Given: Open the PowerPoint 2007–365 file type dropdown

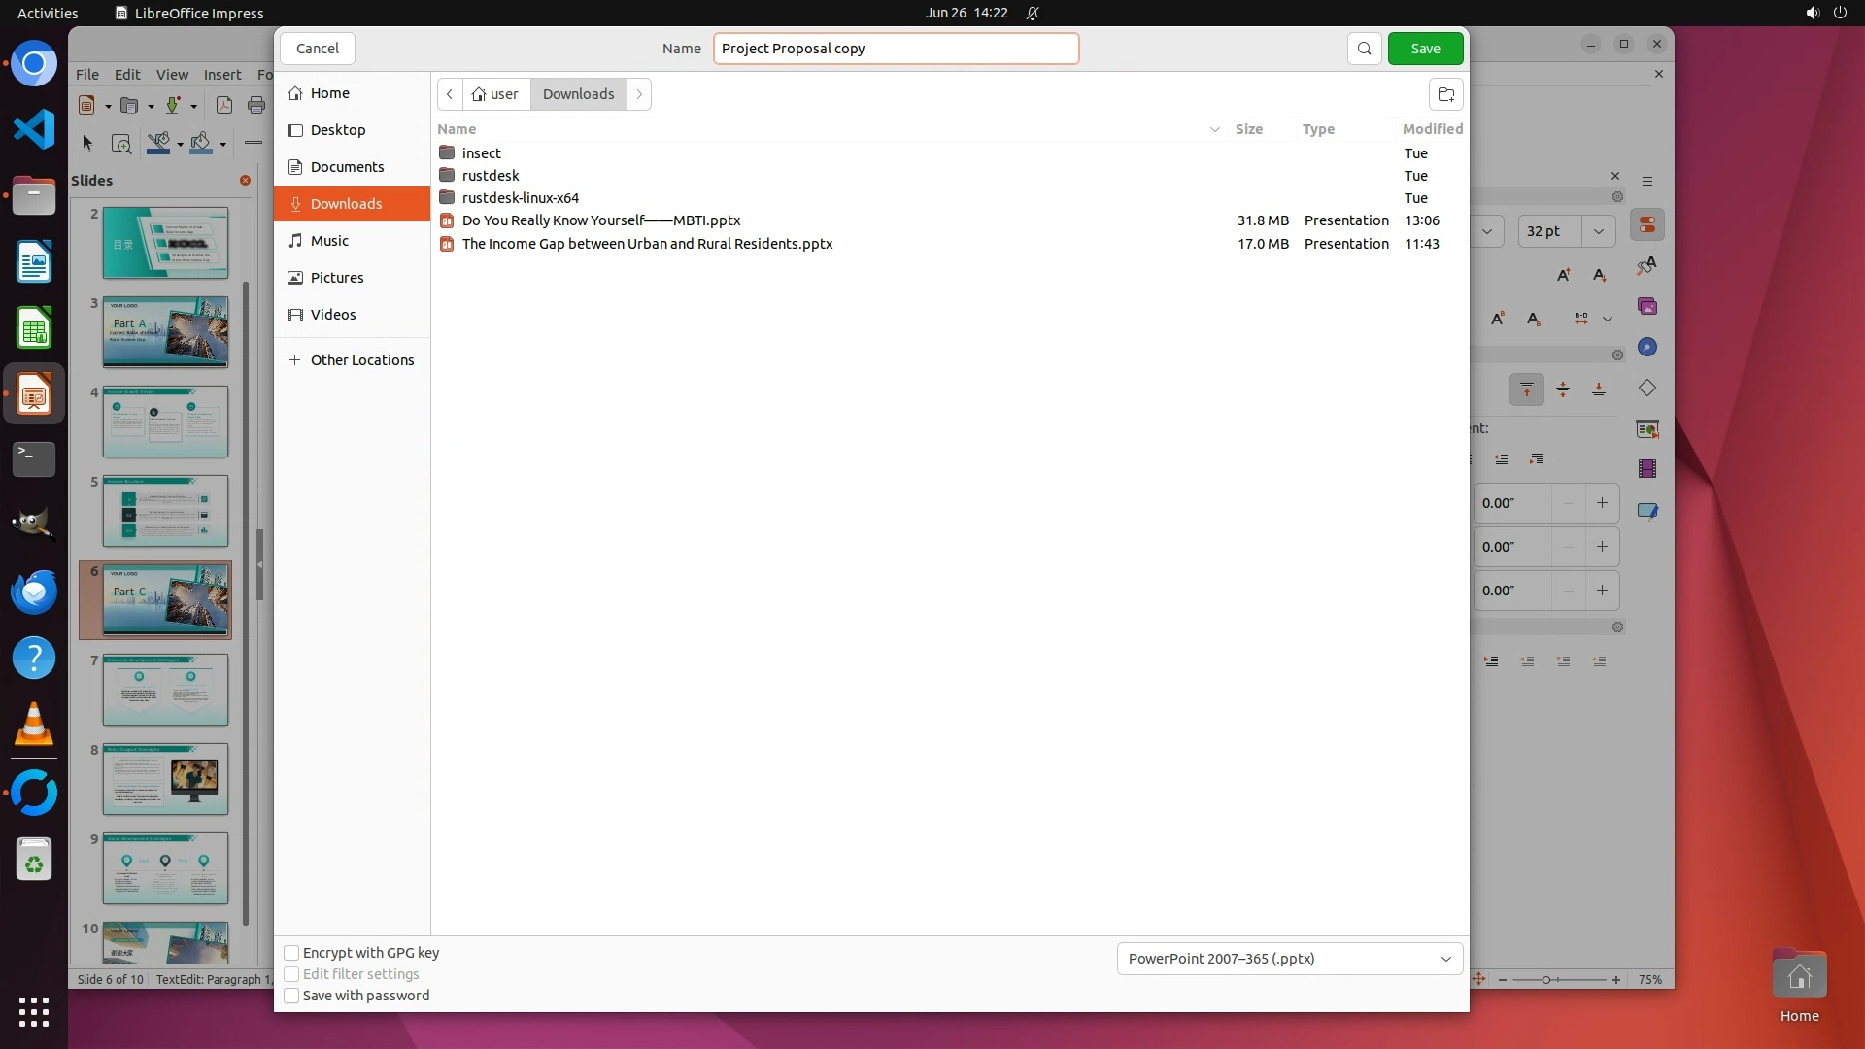Looking at the screenshot, I should [x=1289, y=959].
